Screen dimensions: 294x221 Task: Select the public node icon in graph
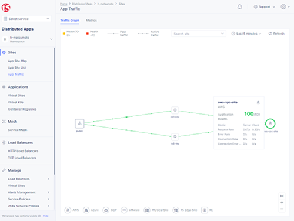click(79, 123)
